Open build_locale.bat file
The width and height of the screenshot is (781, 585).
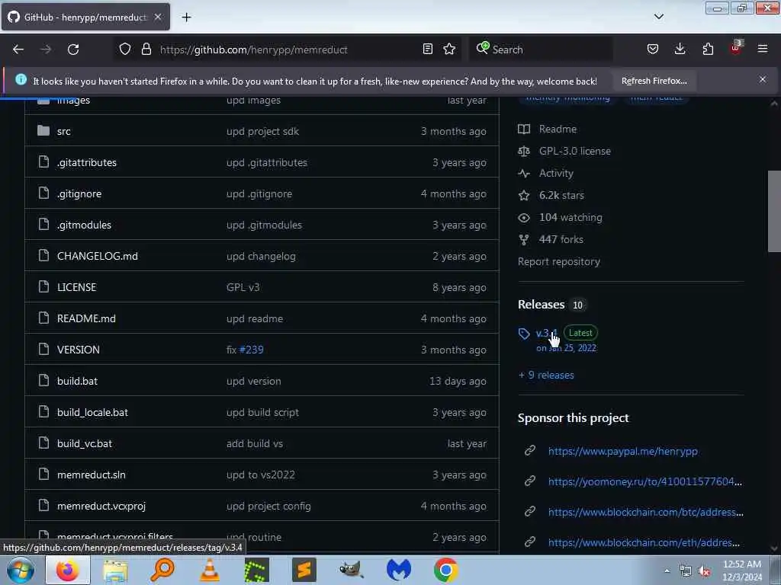tap(92, 412)
